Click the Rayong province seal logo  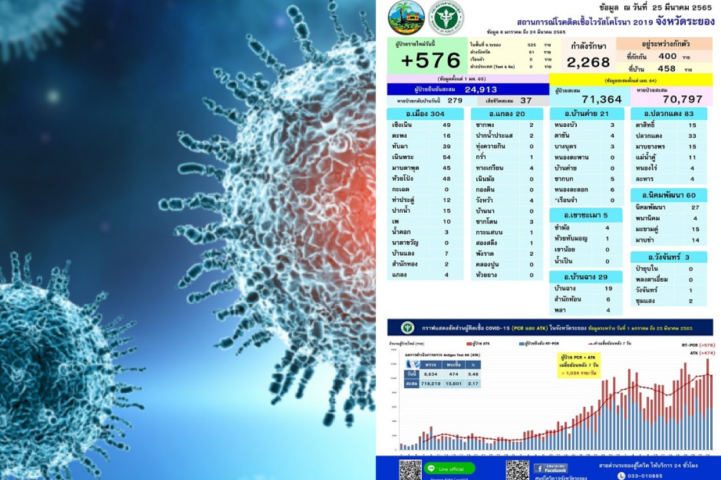[x=406, y=18]
